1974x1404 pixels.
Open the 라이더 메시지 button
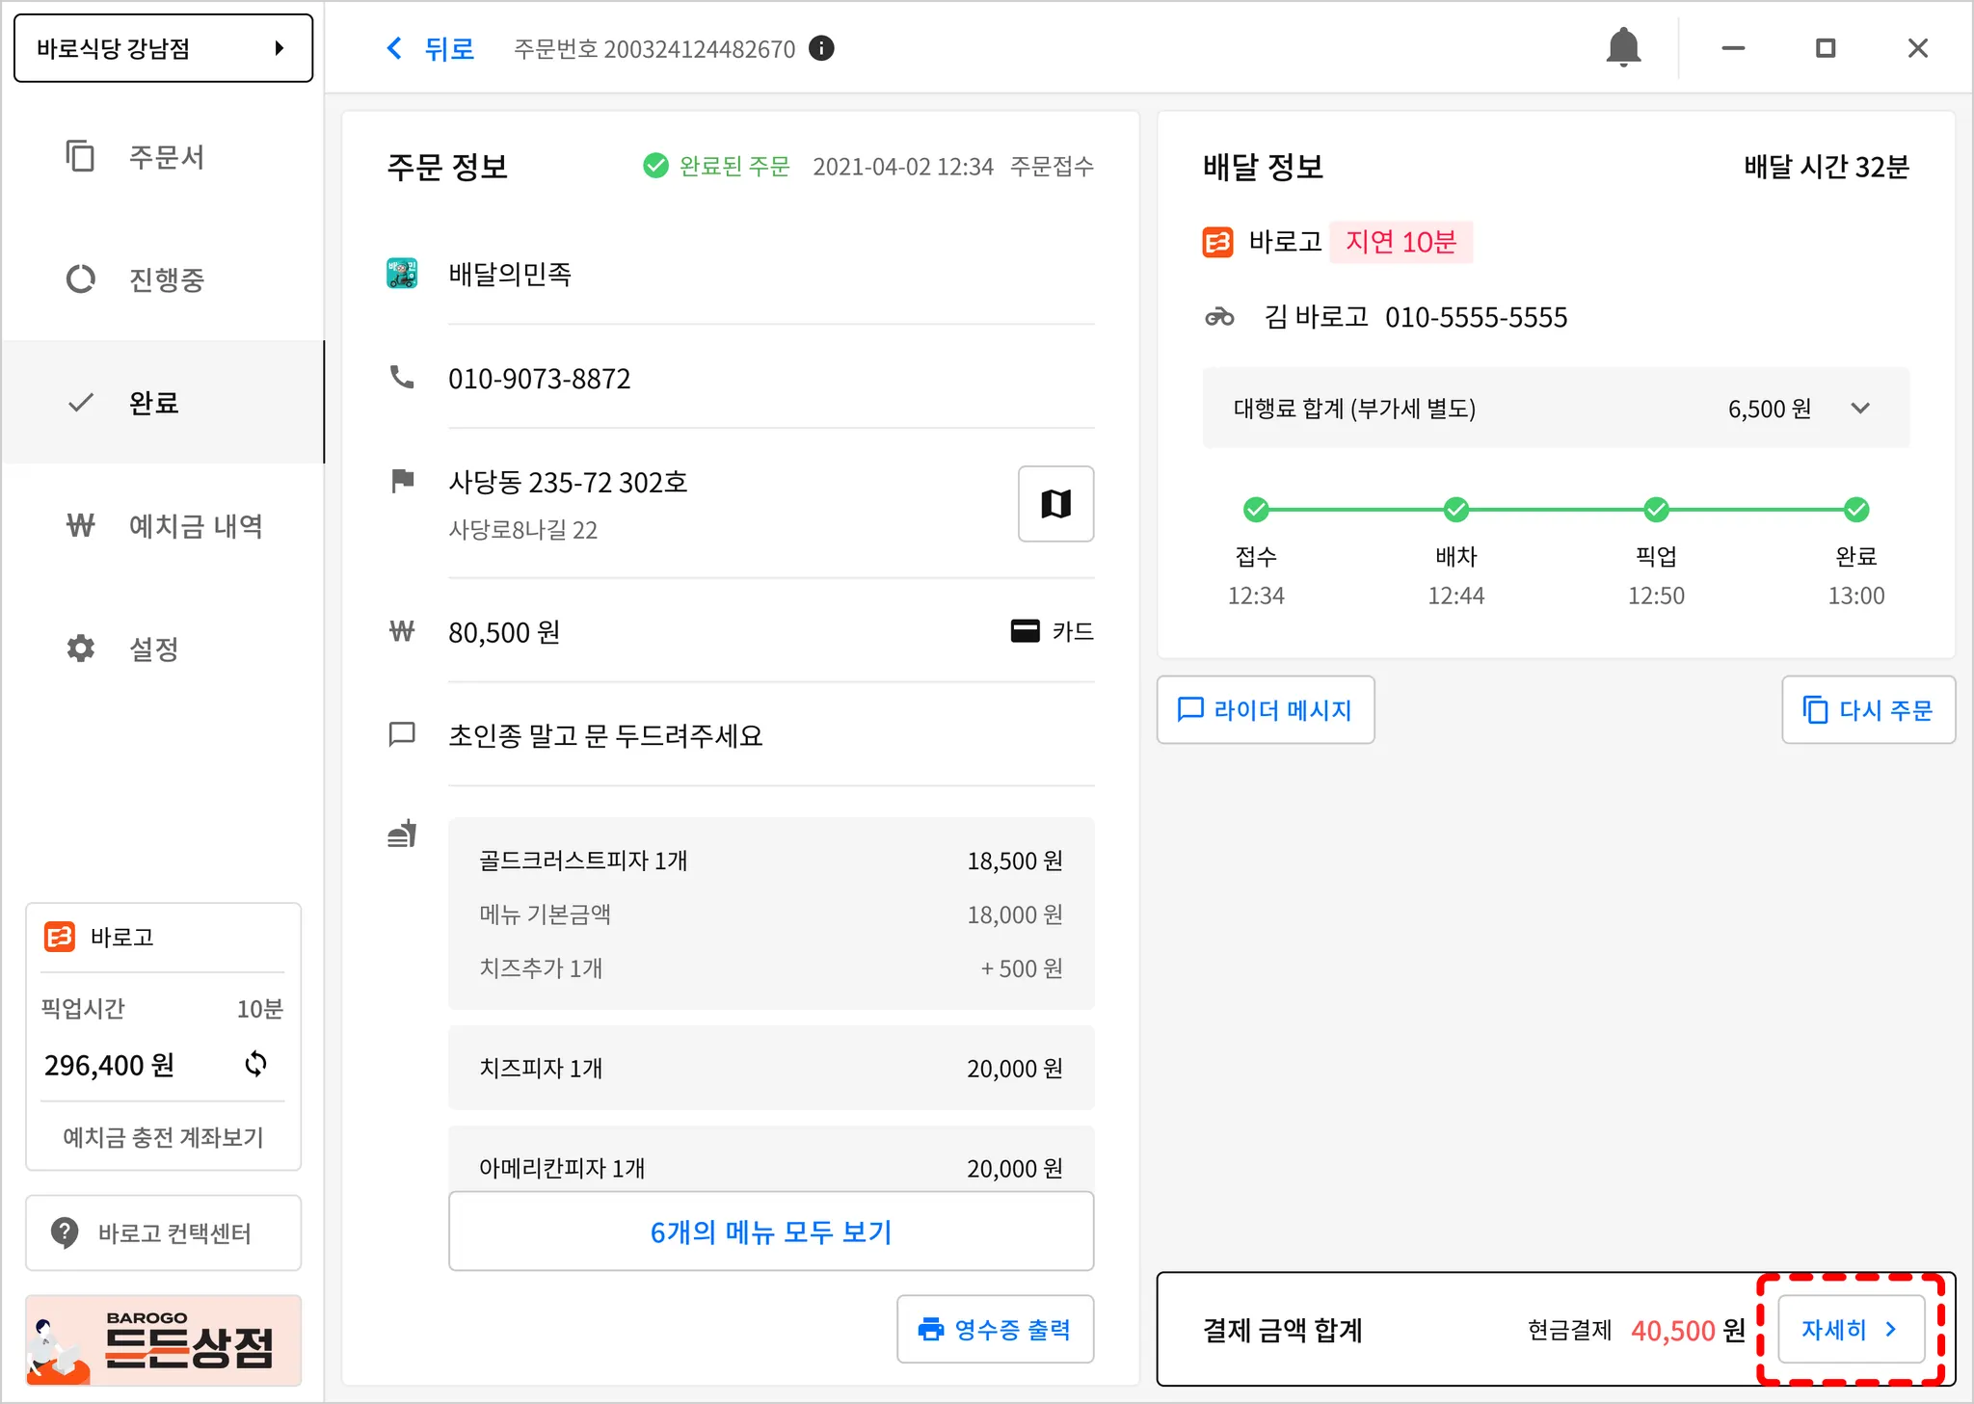click(1265, 710)
